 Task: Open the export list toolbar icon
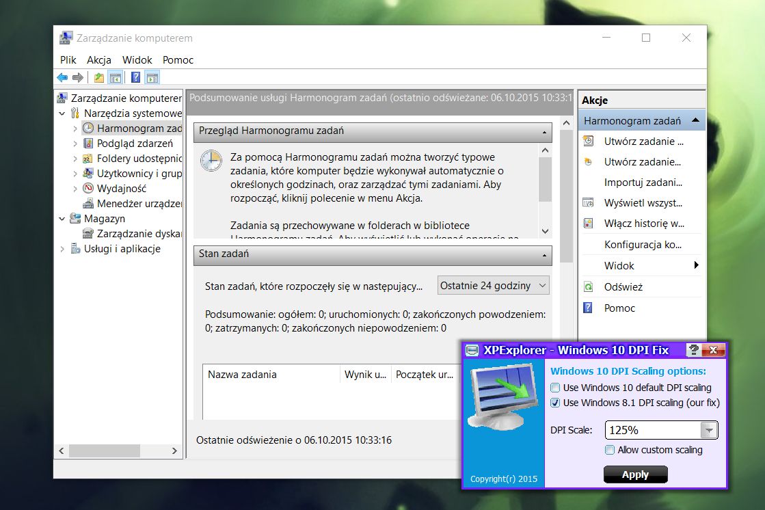click(x=98, y=77)
